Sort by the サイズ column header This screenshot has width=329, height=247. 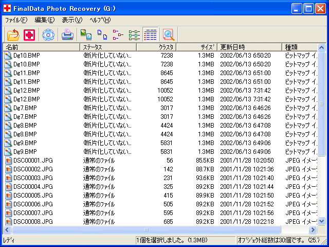(197, 47)
